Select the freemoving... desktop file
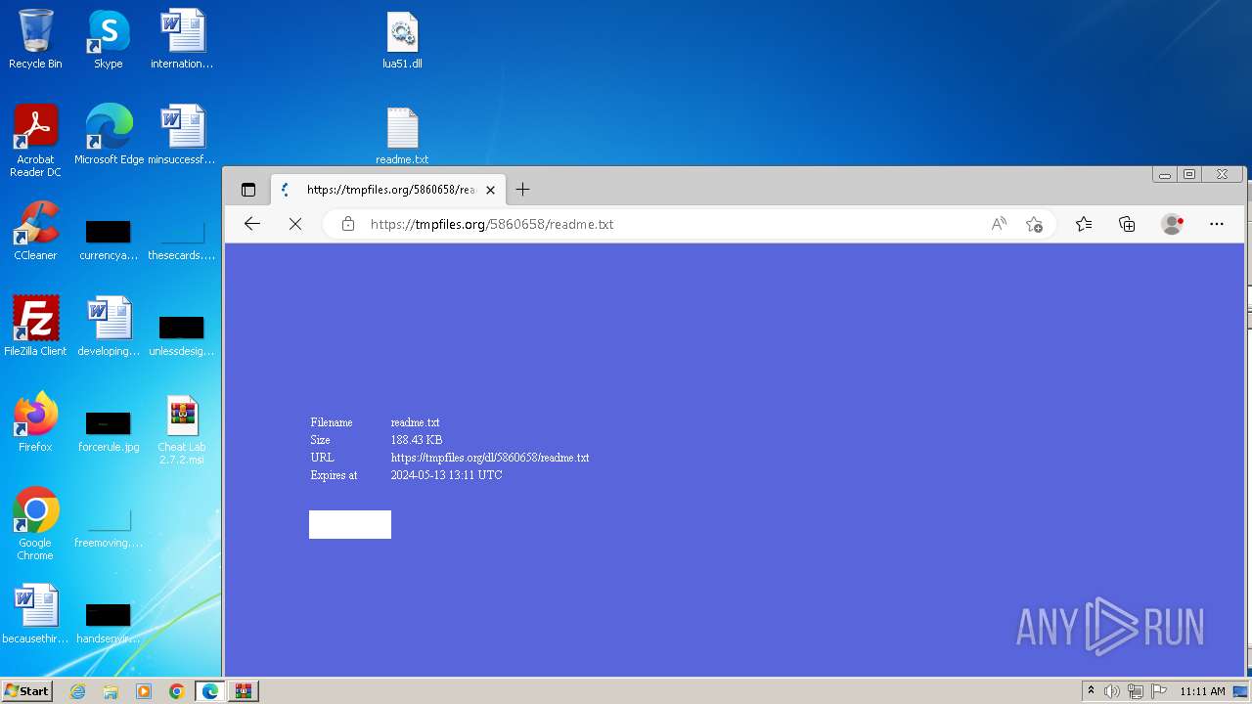The image size is (1252, 704). (x=109, y=527)
